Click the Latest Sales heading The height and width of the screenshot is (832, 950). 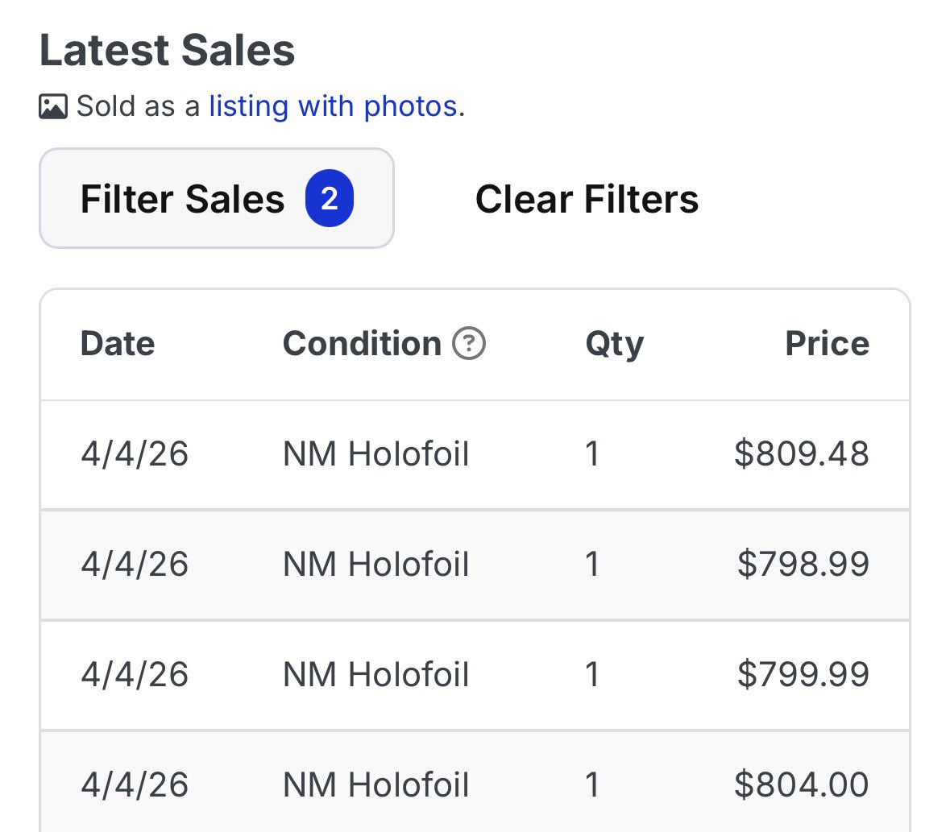[168, 51]
